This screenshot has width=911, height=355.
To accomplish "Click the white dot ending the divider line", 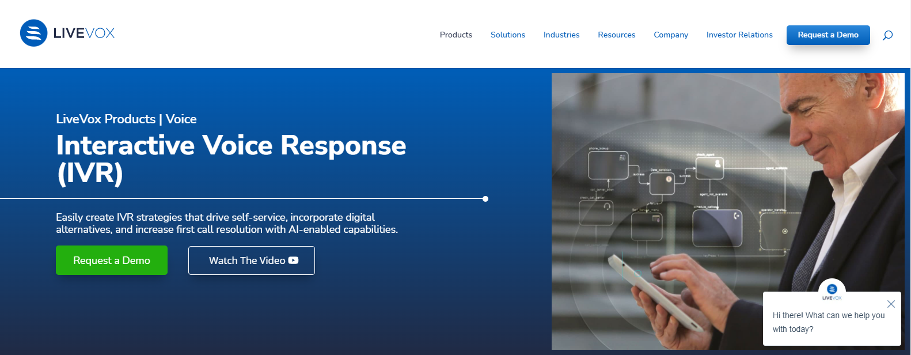I will pos(485,199).
